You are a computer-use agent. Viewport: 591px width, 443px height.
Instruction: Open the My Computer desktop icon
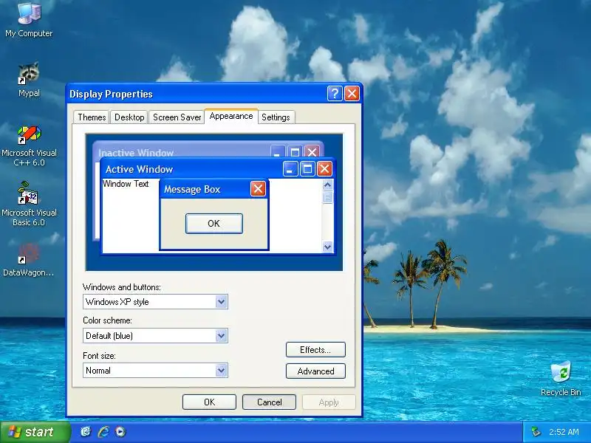tap(29, 20)
